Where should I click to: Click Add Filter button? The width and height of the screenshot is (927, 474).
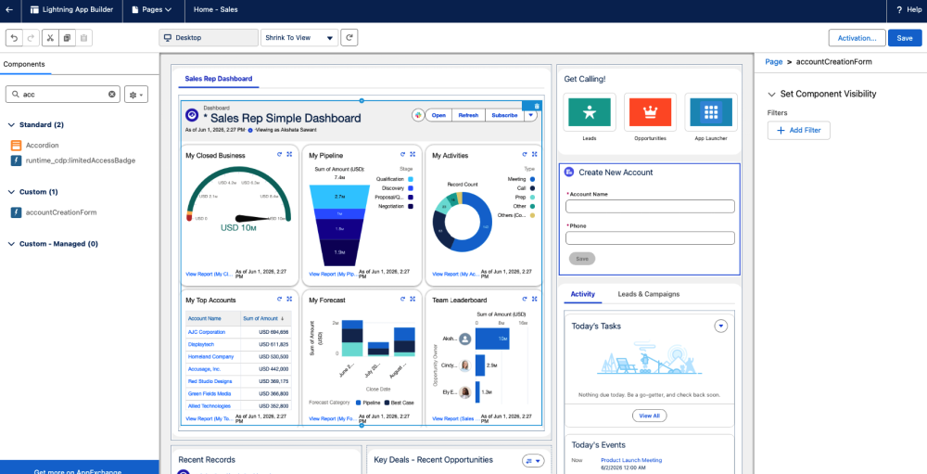pyautogui.click(x=798, y=130)
